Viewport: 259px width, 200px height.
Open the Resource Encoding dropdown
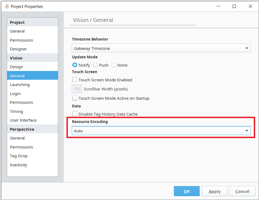click(x=161, y=131)
